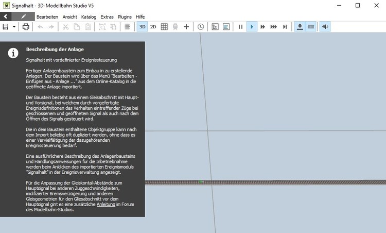Click the 'Beschreibung der Anlage' heading

pyautogui.click(x=55, y=49)
